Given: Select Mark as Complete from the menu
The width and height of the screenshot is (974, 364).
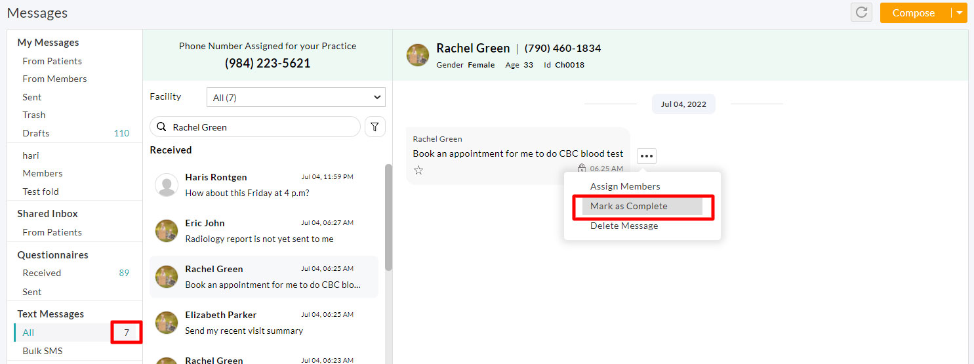Looking at the screenshot, I should [x=628, y=206].
